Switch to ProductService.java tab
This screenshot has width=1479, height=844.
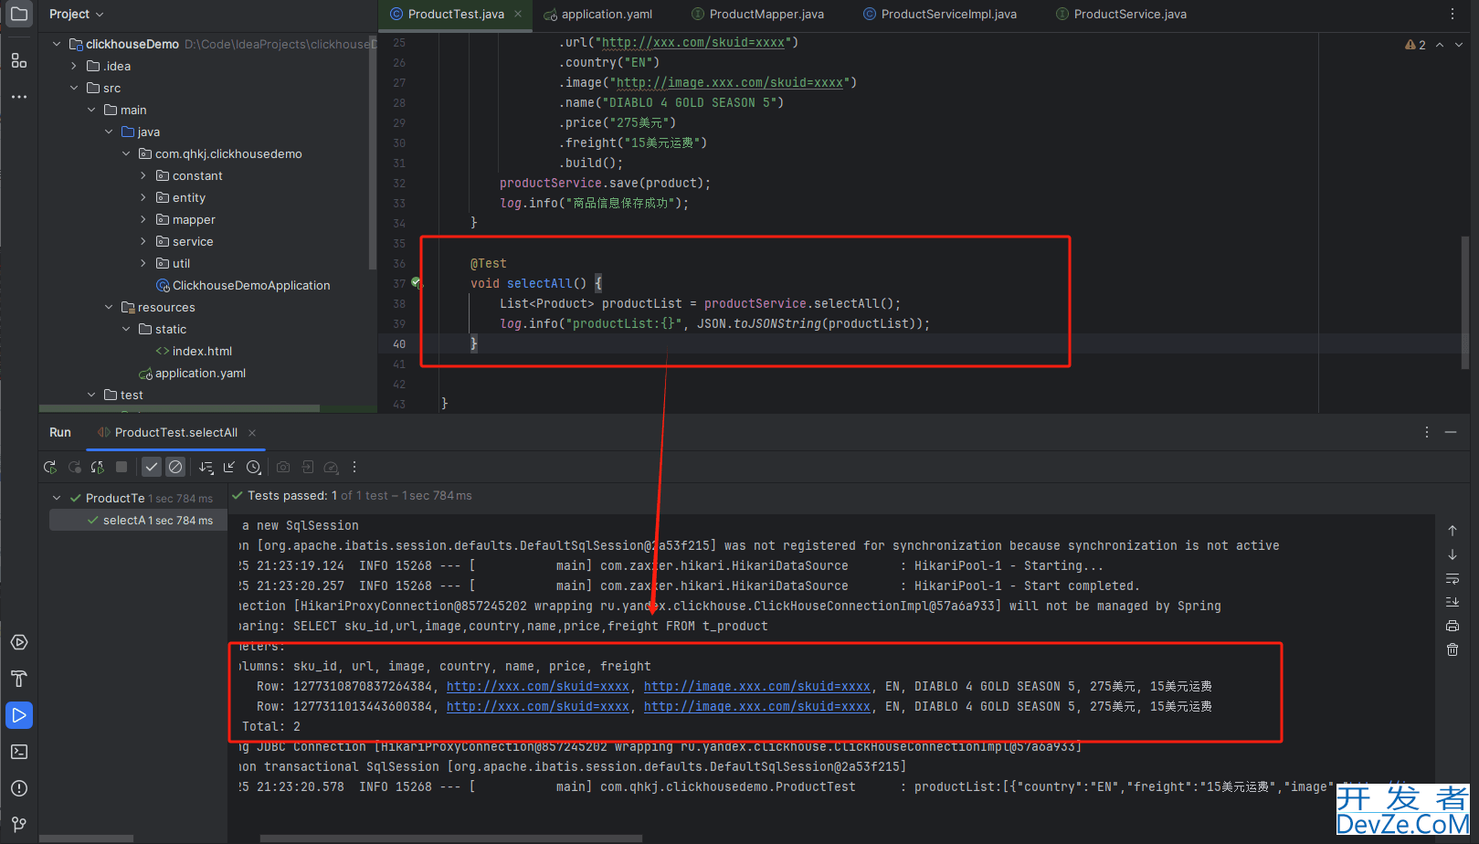pyautogui.click(x=1121, y=14)
